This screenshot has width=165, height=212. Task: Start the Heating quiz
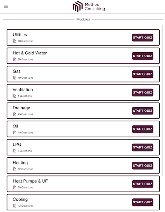point(143,166)
